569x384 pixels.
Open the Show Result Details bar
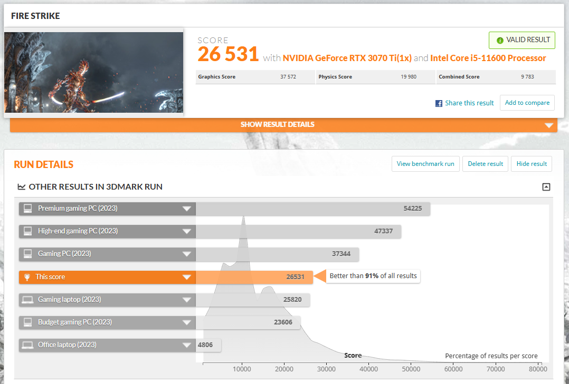283,125
